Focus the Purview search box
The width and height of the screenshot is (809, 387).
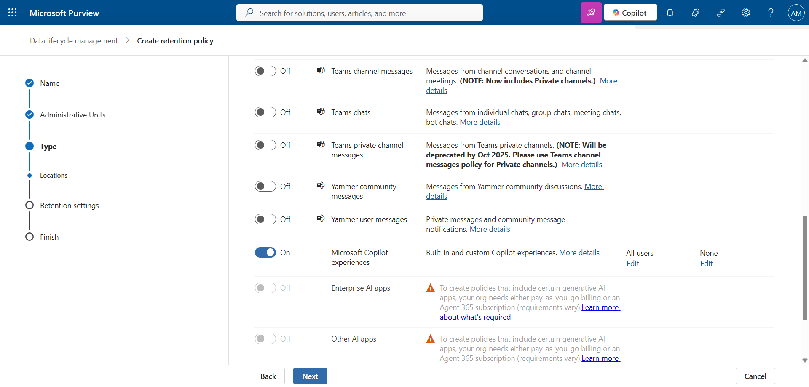(359, 13)
